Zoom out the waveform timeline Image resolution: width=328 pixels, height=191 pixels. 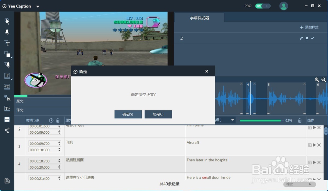324,80
